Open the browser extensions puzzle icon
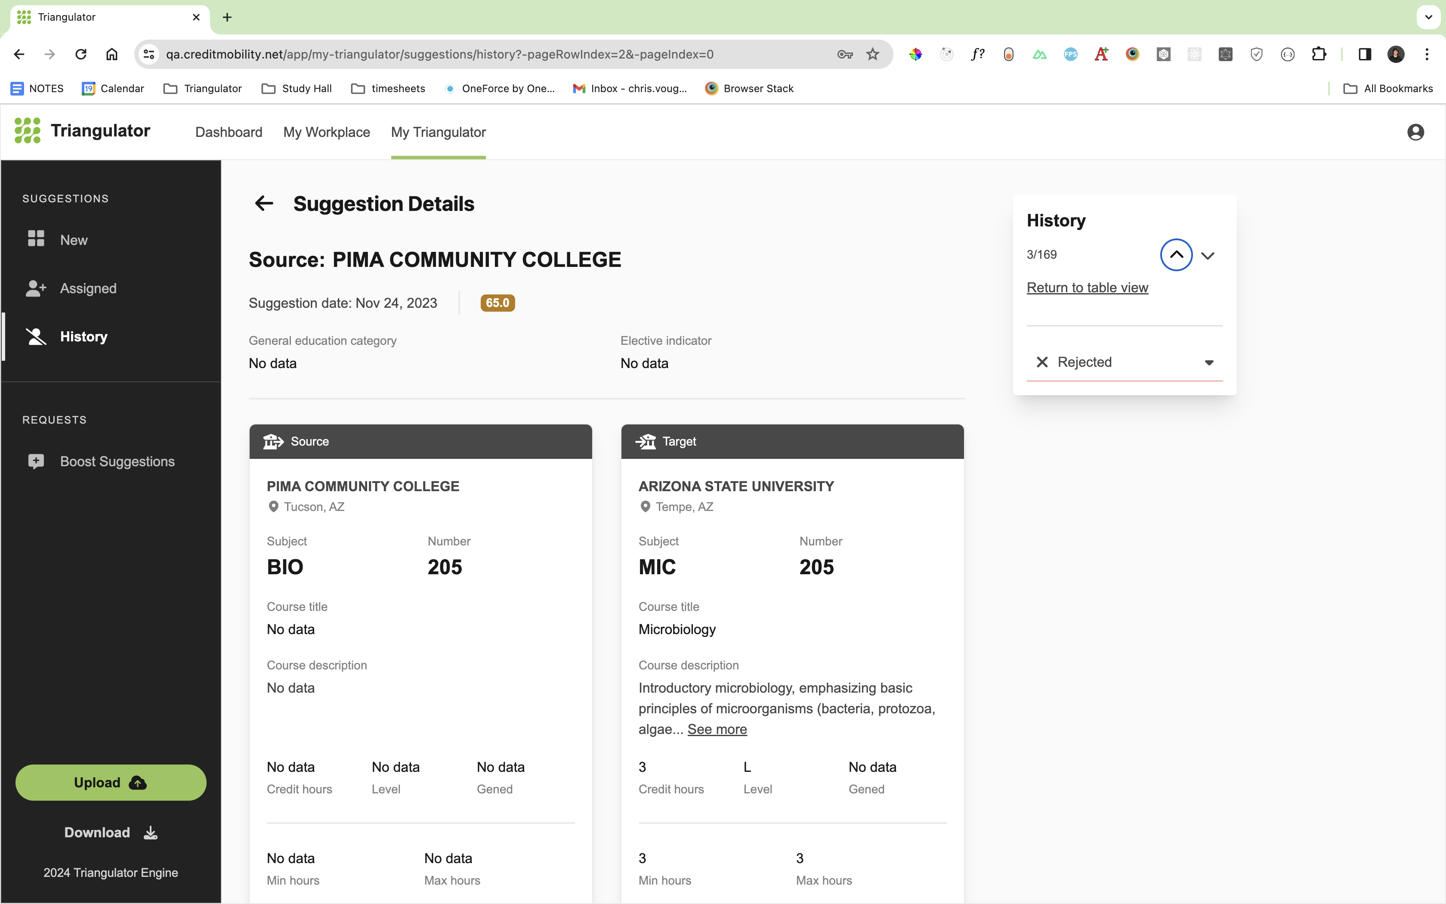Image resolution: width=1446 pixels, height=904 pixels. (1318, 54)
